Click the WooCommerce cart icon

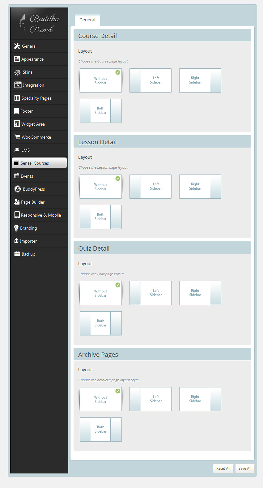[17, 137]
